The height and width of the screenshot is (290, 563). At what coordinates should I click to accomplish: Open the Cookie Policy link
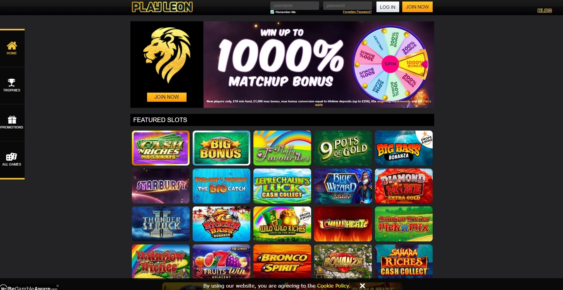pyautogui.click(x=333, y=286)
